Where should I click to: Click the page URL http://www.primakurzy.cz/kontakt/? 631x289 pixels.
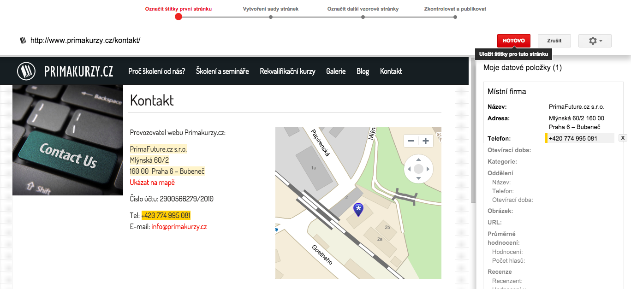85,41
